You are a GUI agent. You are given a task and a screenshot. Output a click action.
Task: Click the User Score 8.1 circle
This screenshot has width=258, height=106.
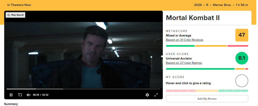pyautogui.click(x=242, y=58)
